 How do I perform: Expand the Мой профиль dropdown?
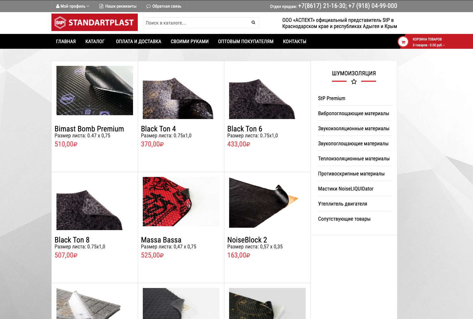pos(73,6)
